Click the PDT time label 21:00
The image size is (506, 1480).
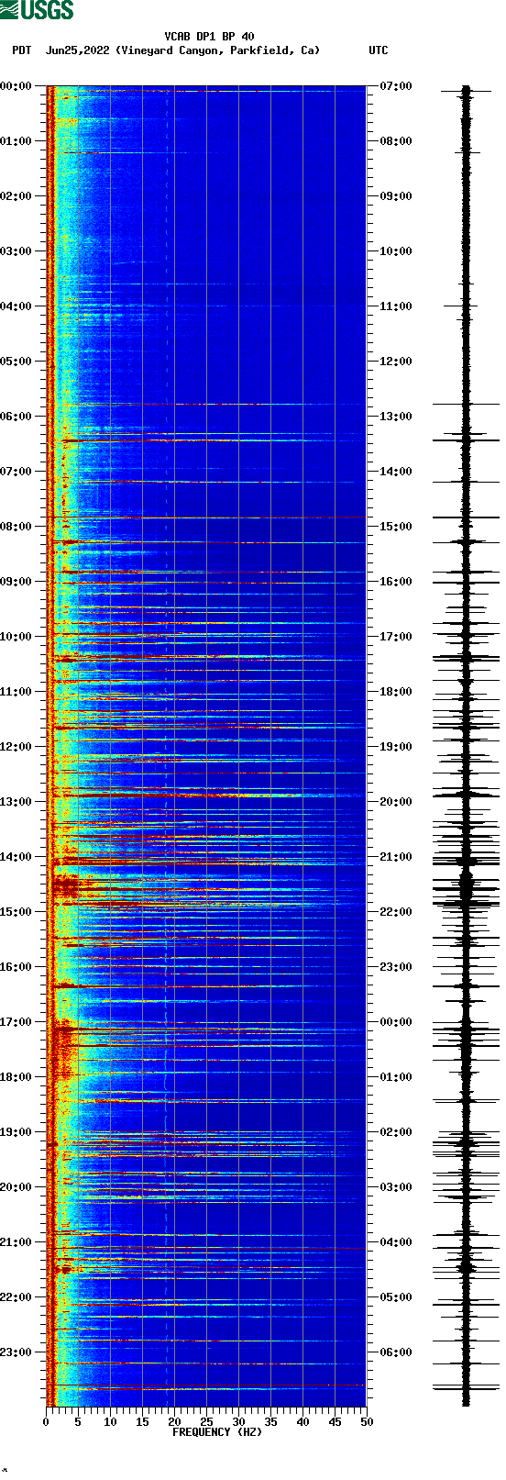(x=16, y=1242)
